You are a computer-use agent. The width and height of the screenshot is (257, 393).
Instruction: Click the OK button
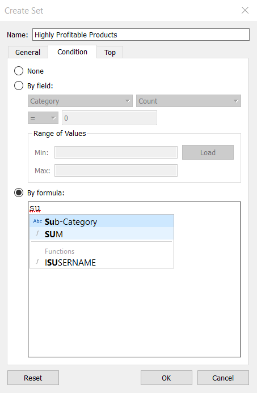coord(166,378)
